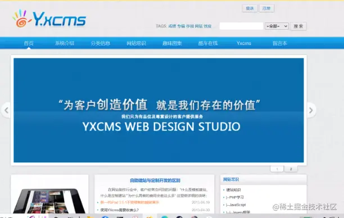The height and width of the screenshot is (218, 344).
Task: Open the 首页 navigation item
Action: point(29,43)
